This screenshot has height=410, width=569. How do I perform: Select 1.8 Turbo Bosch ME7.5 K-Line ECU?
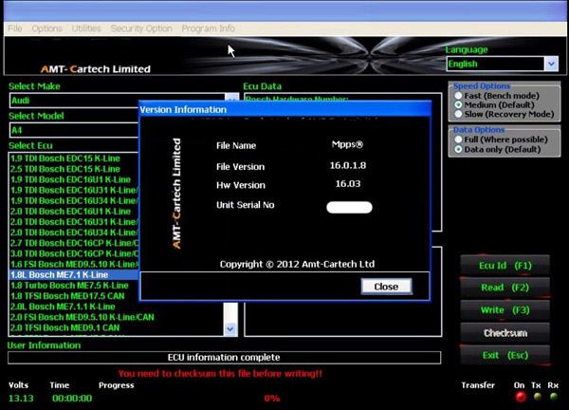(x=69, y=285)
